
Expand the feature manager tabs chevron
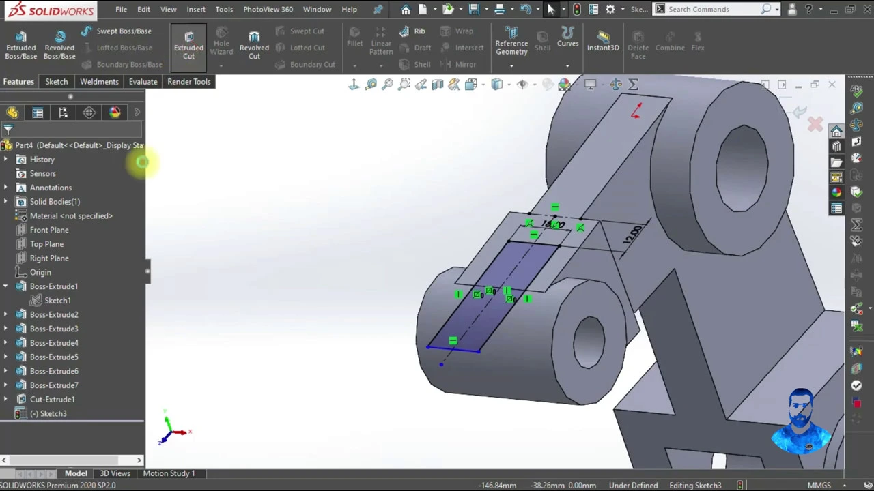click(x=137, y=113)
